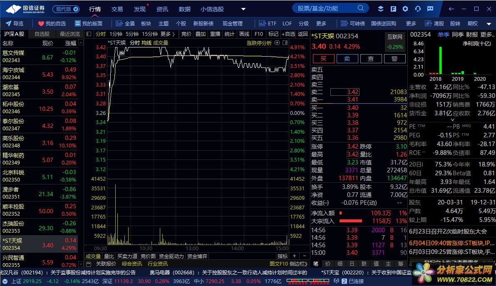Open the headset customer service icon
Image resolution: width=496 pixels, height=286 pixels.
pos(418,9)
